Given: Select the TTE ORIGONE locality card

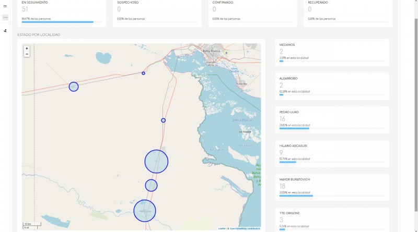Looking at the screenshot, I should click(332, 219).
